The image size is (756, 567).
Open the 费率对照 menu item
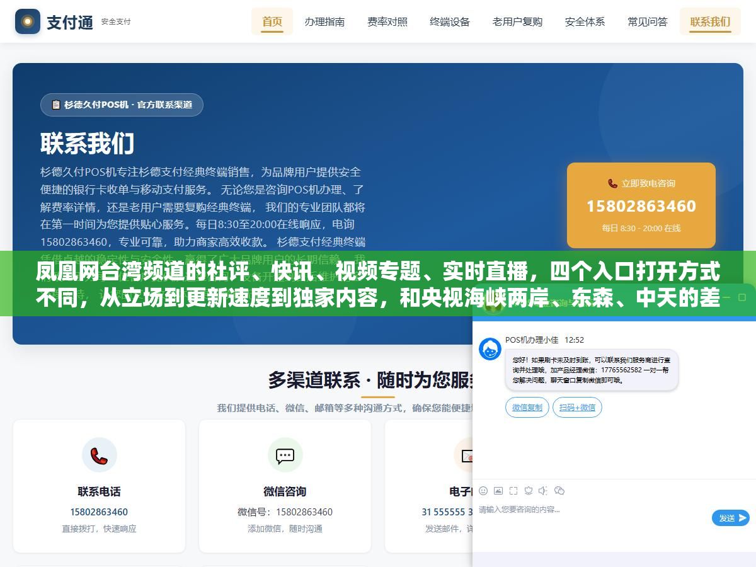coord(387,21)
